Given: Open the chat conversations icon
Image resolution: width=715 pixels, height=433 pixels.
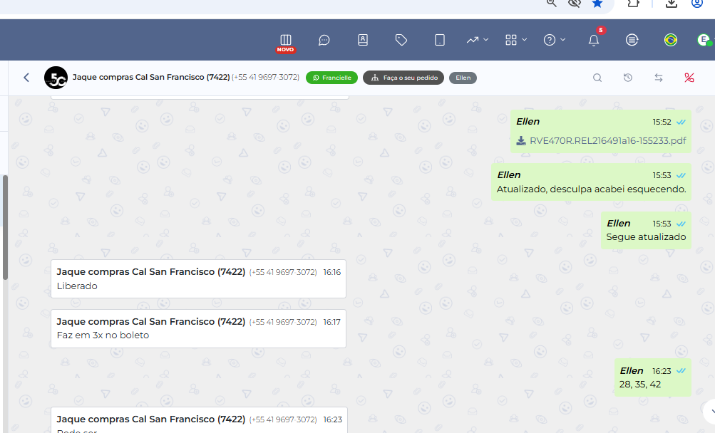Looking at the screenshot, I should 324,40.
